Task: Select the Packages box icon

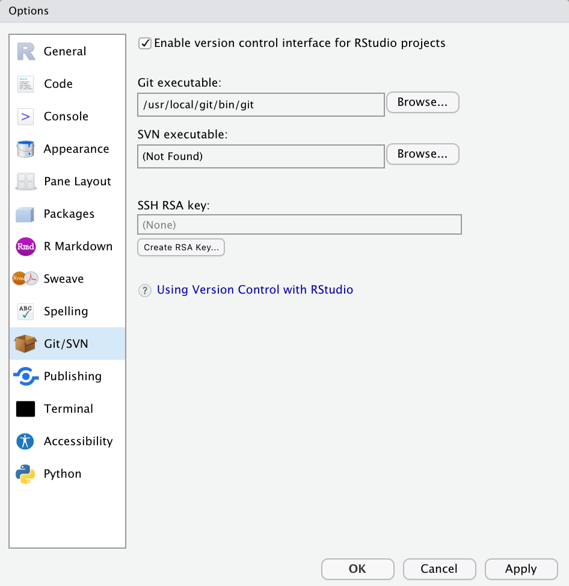Action: [x=26, y=214]
